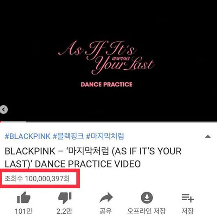
Task: Click the 공유 share label
Action: click(x=106, y=211)
